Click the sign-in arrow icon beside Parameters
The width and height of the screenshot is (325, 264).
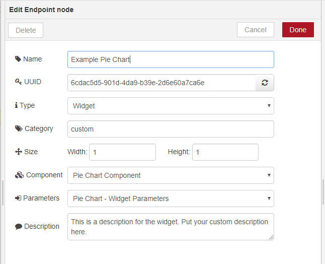point(18,198)
